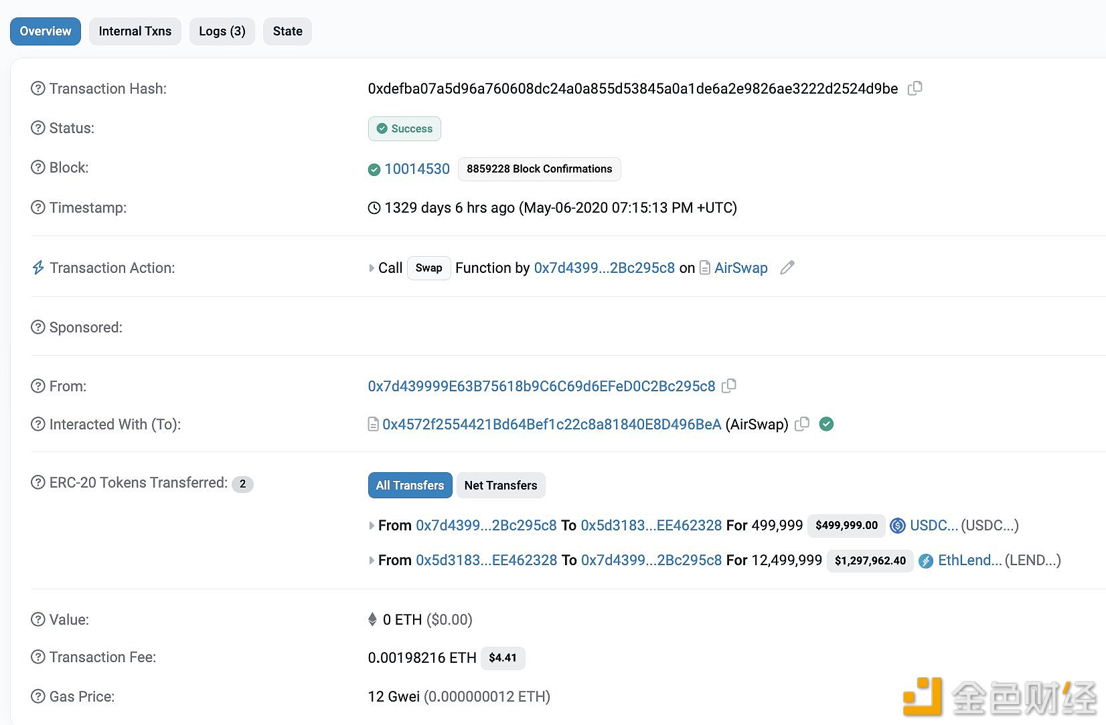Copy the AirSwap contract address

pyautogui.click(x=802, y=424)
